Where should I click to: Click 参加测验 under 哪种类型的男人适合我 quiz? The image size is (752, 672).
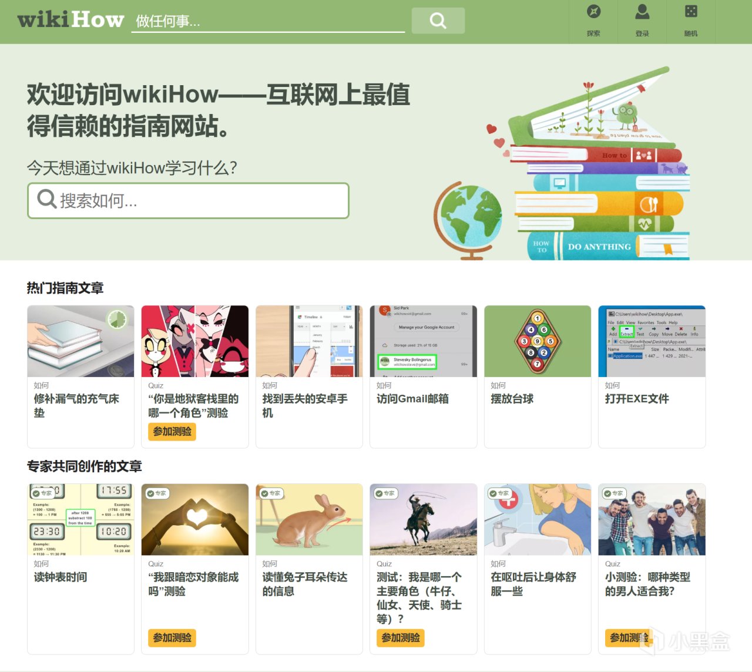[x=629, y=638]
